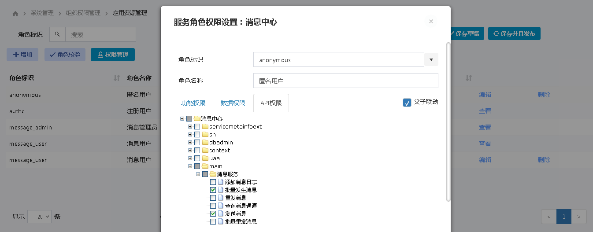The width and height of the screenshot is (593, 232).
Task: Click the search magnifier icon
Action: pyautogui.click(x=57, y=34)
